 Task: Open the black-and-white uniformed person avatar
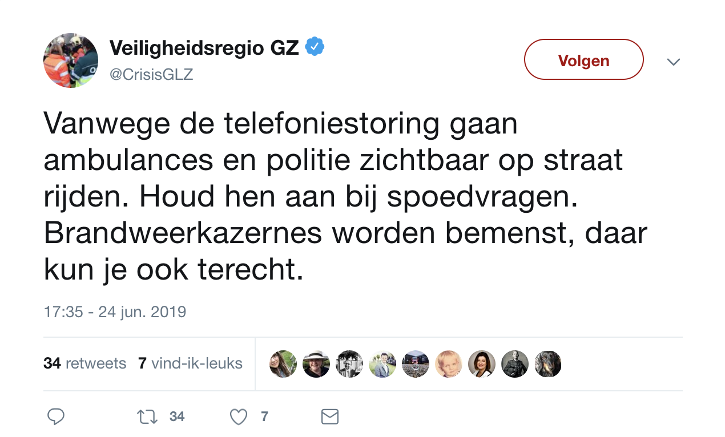[515, 364]
